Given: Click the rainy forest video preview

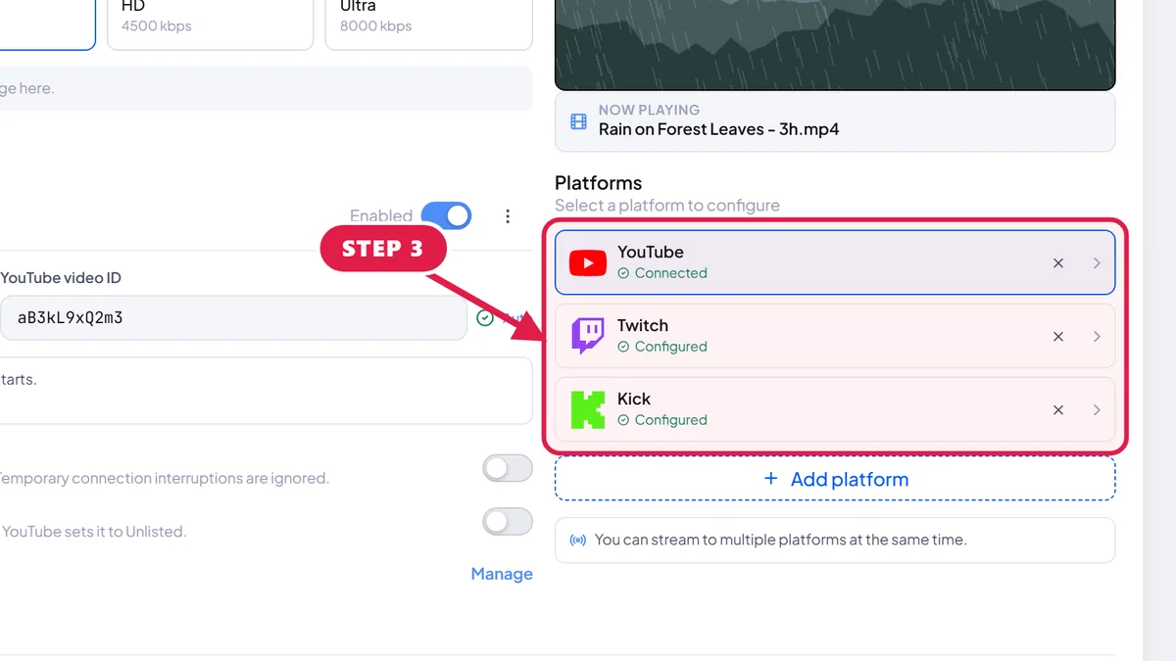Looking at the screenshot, I should click(835, 44).
